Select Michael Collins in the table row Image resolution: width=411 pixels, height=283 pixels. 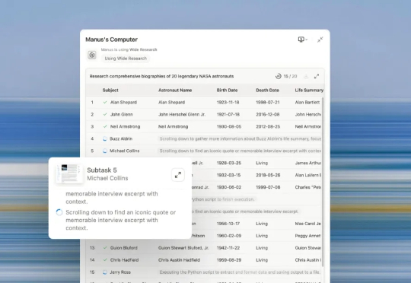[x=125, y=151]
